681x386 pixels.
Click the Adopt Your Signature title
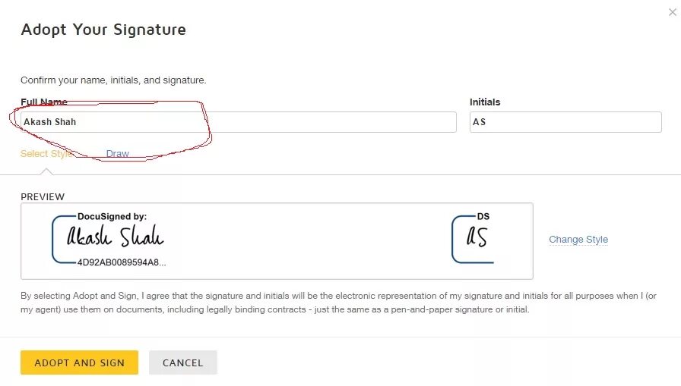click(x=103, y=30)
